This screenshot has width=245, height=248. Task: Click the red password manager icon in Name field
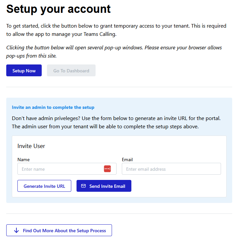[x=107, y=169]
